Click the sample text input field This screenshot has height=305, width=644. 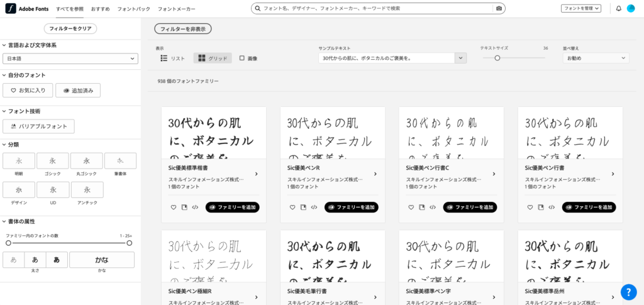tap(387, 58)
